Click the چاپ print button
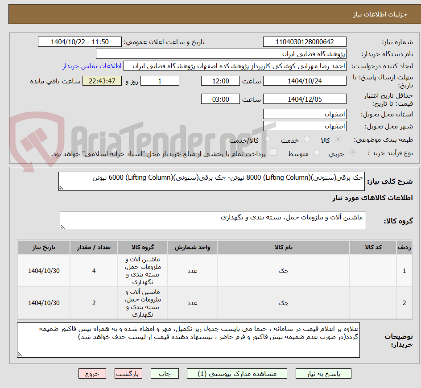The width and height of the screenshot is (421, 388). [x=165, y=374]
